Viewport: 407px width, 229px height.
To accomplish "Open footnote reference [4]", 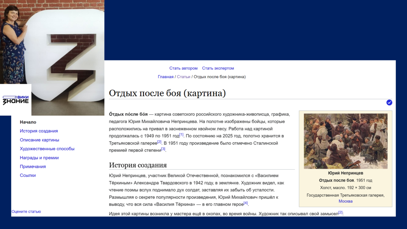I will coord(246,203).
